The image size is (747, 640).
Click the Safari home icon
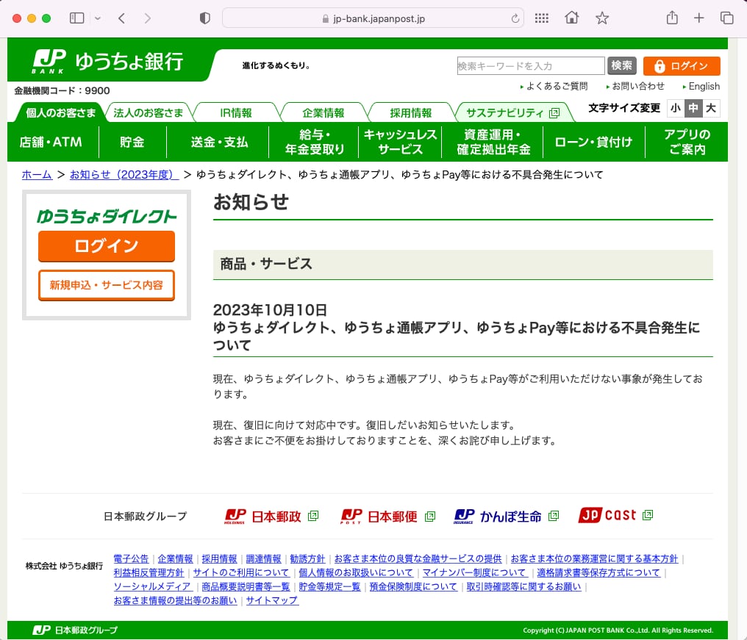571,18
